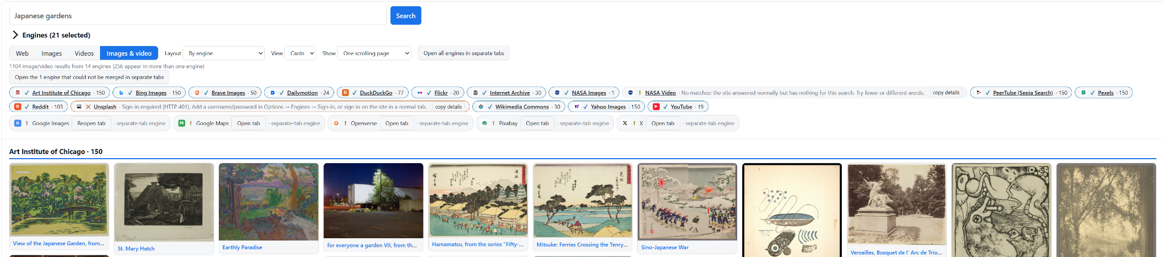Click the Bing Images favicon
The height and width of the screenshot is (257, 1164).
click(121, 93)
